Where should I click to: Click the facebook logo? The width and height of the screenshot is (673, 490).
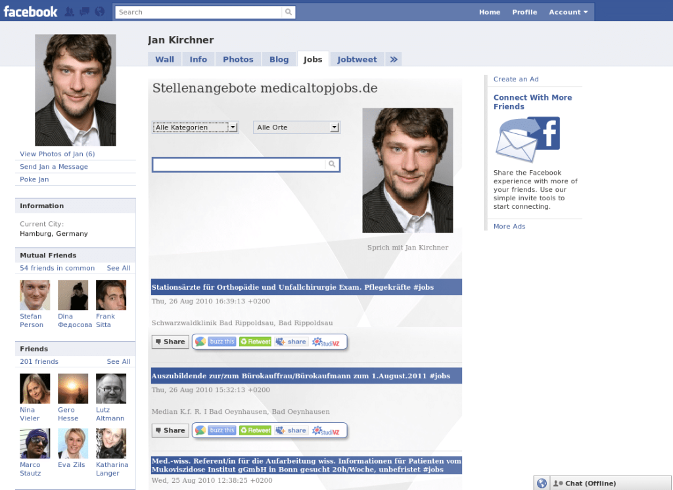[x=30, y=12]
